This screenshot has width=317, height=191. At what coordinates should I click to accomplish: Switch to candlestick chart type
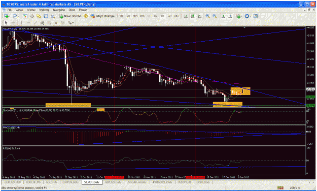[x=192, y=16]
